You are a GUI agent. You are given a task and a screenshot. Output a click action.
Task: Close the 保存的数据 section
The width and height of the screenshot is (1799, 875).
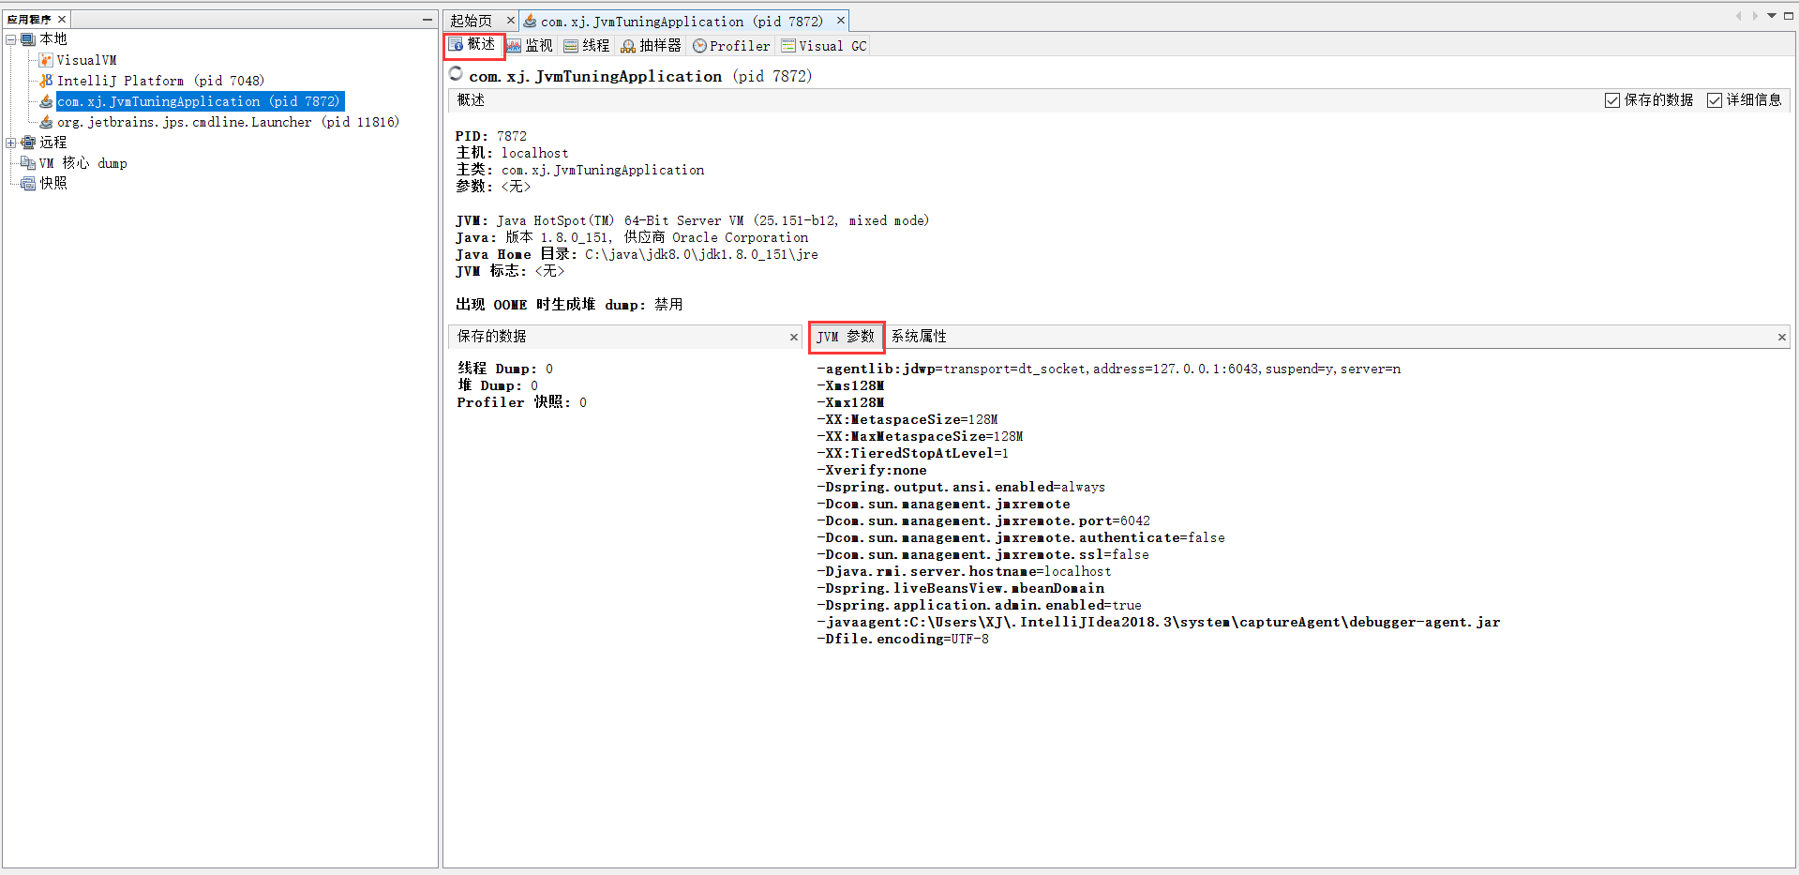pos(794,338)
